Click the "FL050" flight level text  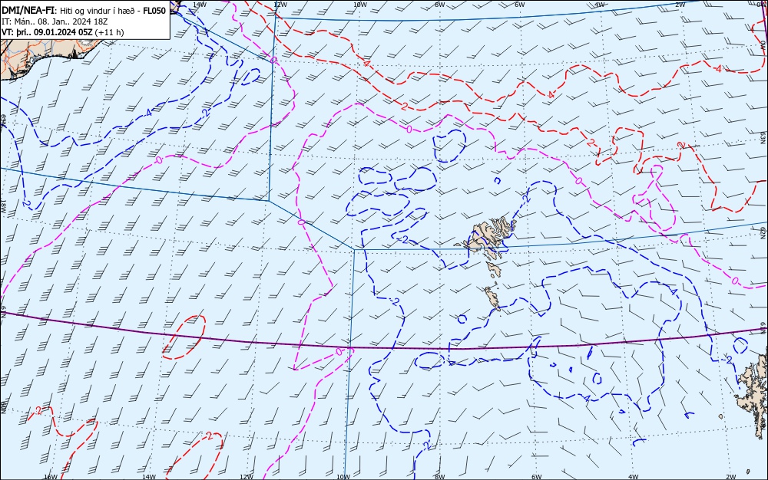[154, 10]
